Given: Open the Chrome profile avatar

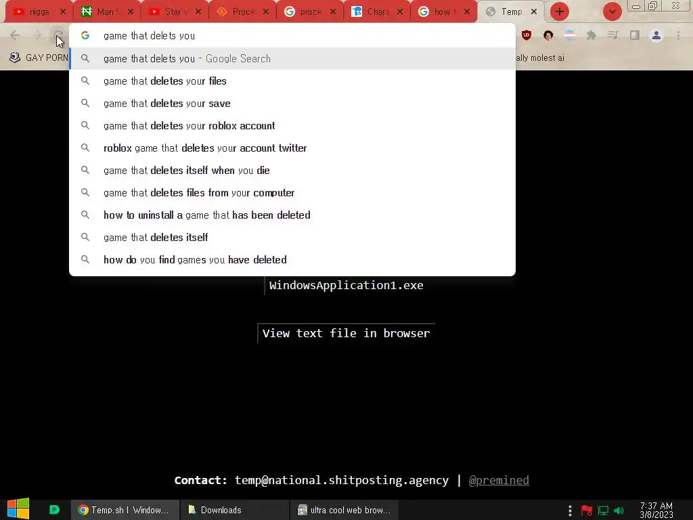Looking at the screenshot, I should 656,35.
